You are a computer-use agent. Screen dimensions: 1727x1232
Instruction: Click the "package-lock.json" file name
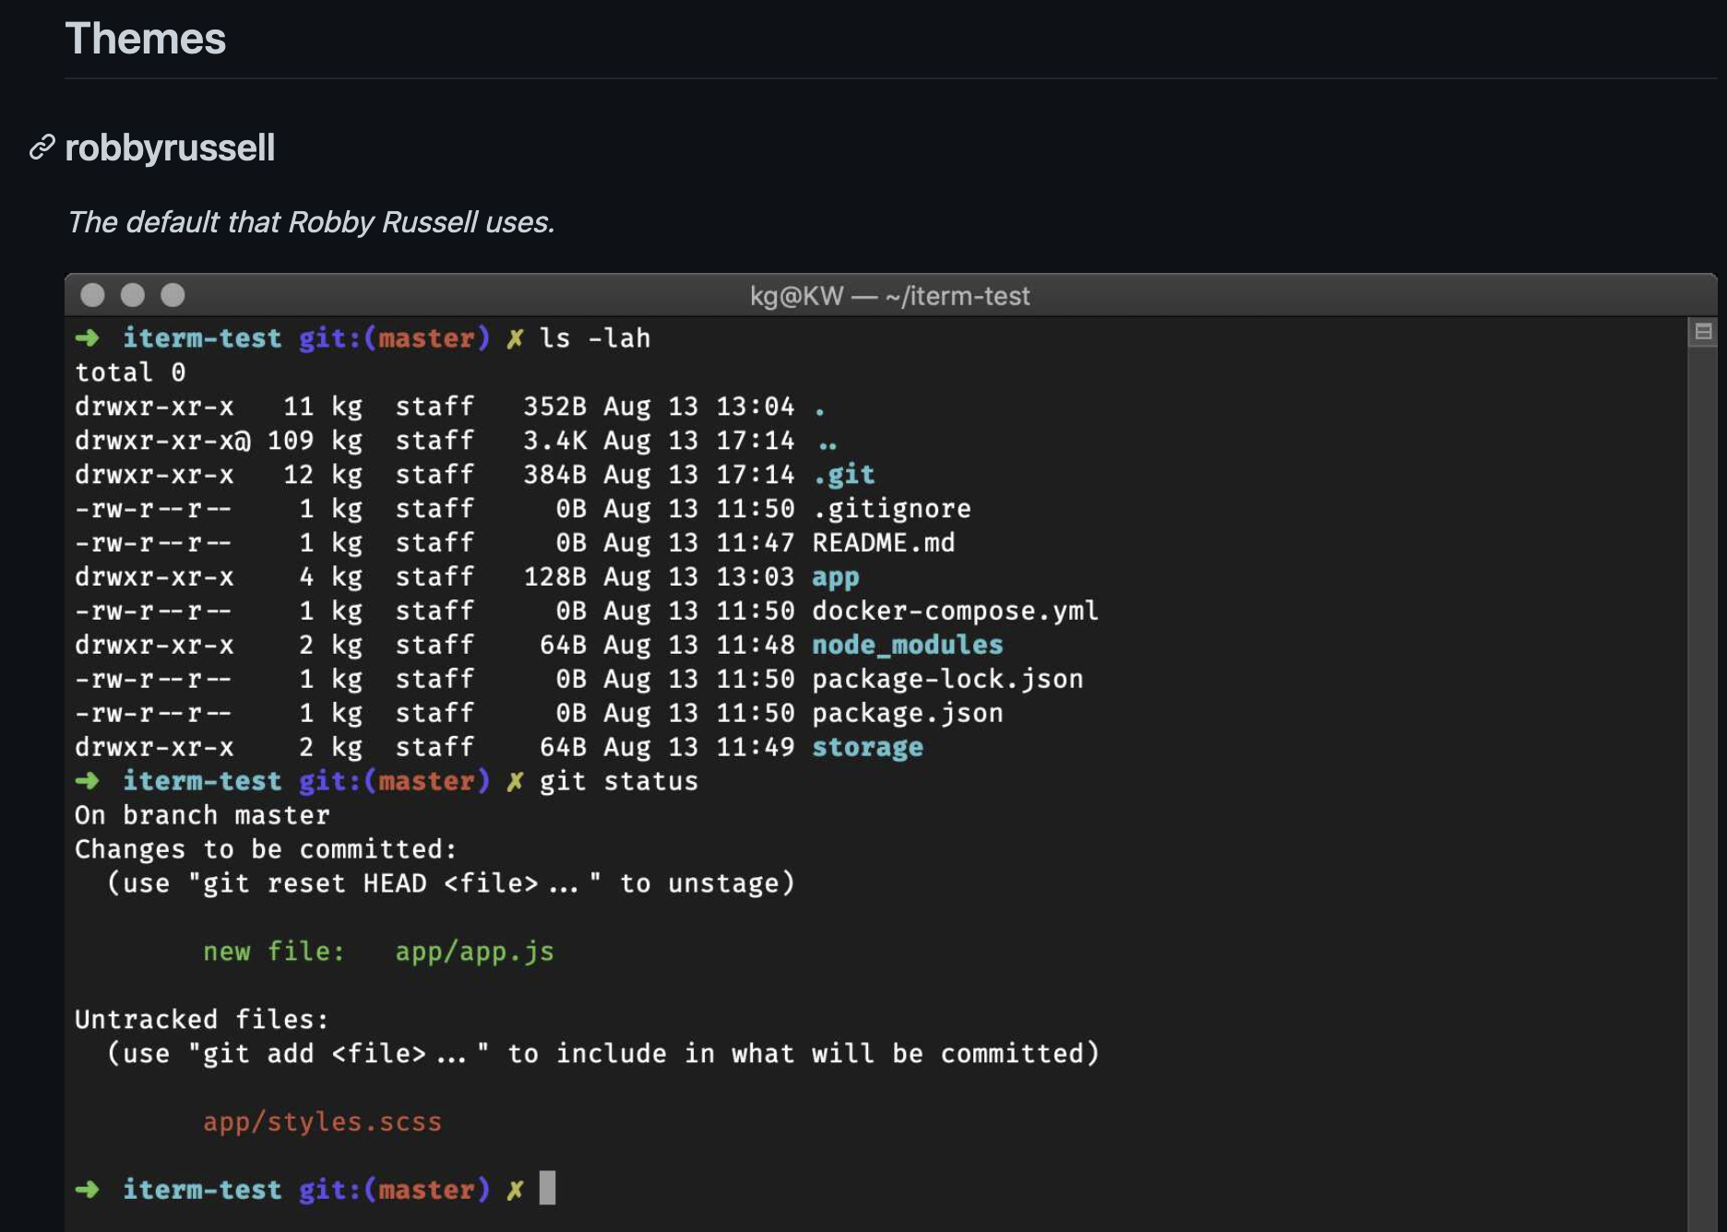pos(947,680)
